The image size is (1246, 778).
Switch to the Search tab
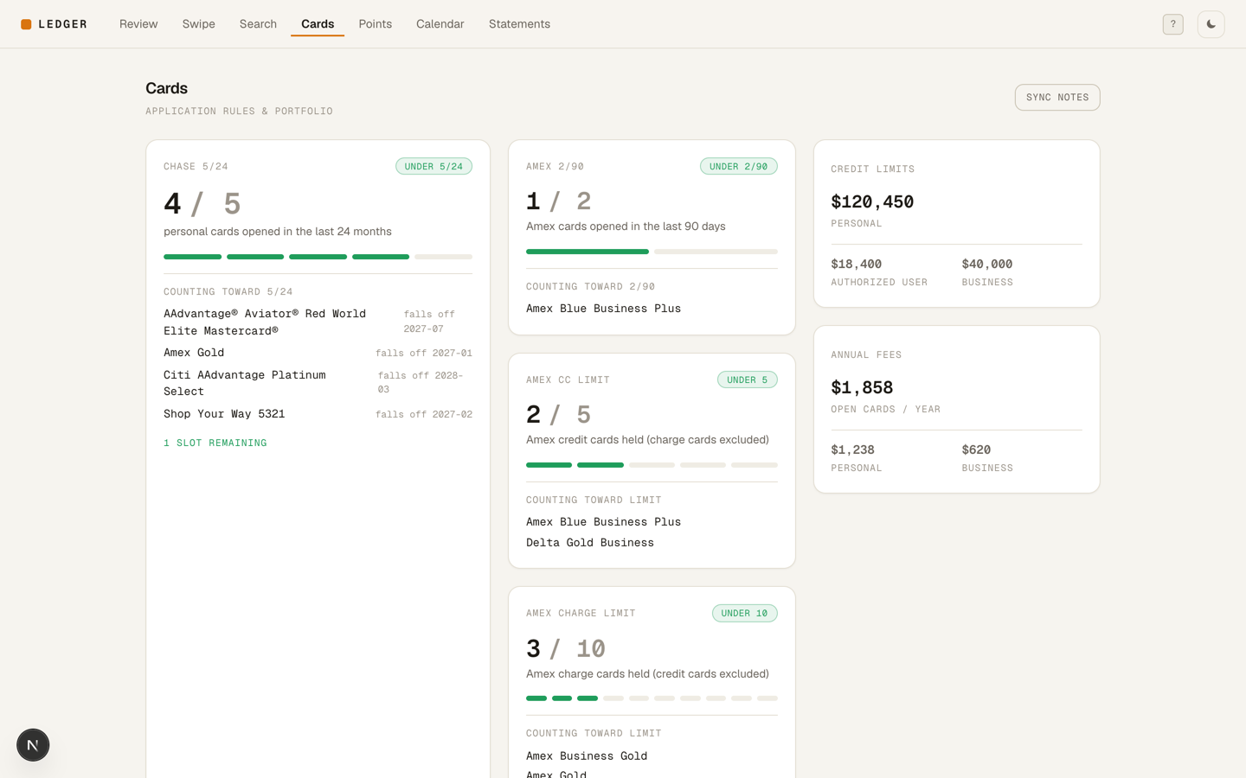[258, 24]
